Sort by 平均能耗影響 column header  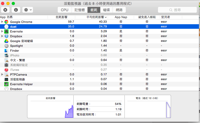[x=96, y=17]
